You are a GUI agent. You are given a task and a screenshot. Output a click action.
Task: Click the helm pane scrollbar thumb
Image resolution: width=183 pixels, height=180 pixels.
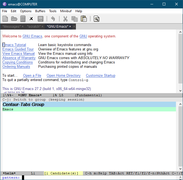point(180,136)
